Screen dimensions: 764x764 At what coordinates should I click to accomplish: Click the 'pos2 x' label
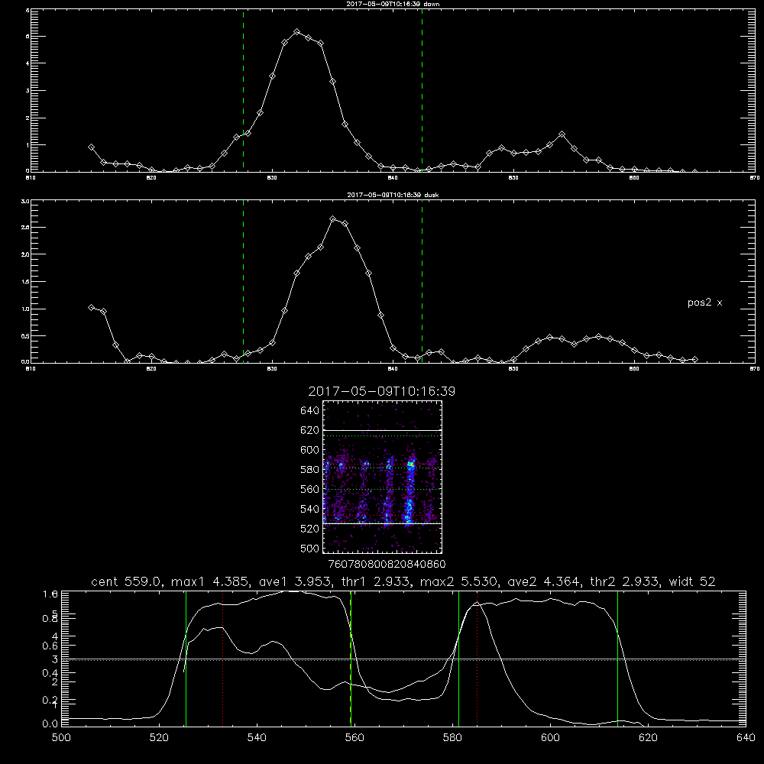(x=704, y=303)
